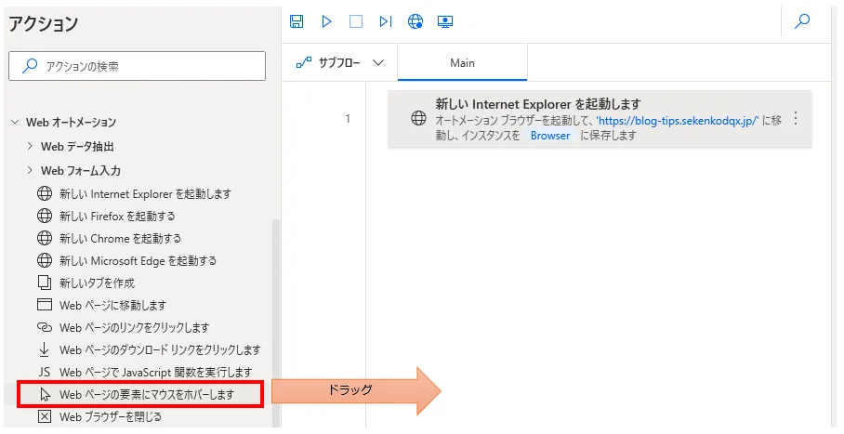Open the three-dot menu on action 1

[x=795, y=118]
